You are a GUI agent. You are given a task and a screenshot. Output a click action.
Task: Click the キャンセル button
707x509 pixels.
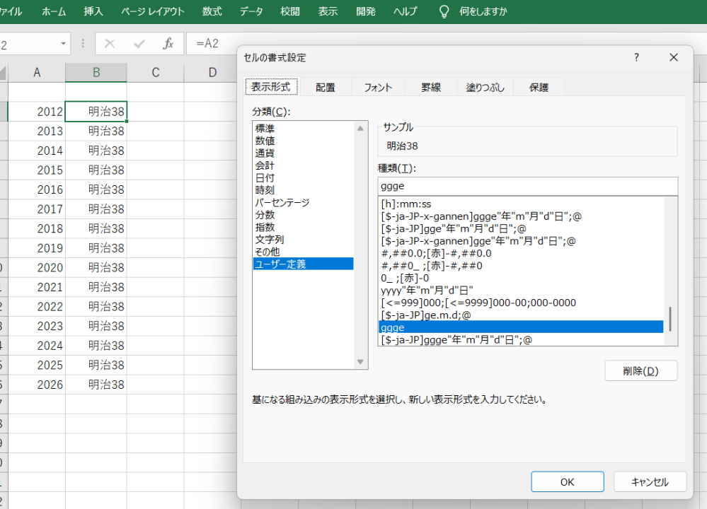[x=650, y=482]
